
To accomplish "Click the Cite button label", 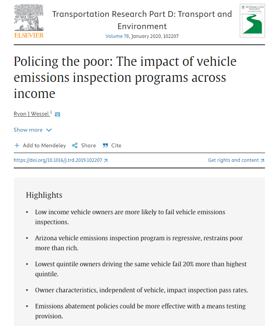I will pos(116,145).
